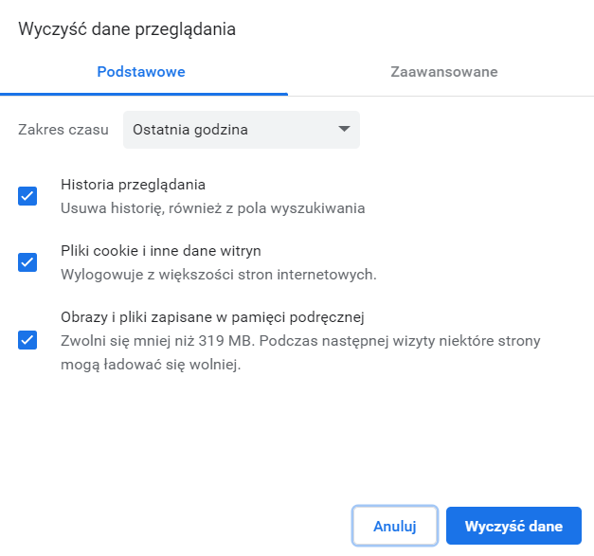Image resolution: width=594 pixels, height=556 pixels.
Task: Click the Wyczyść dane button
Action: pyautogui.click(x=513, y=526)
